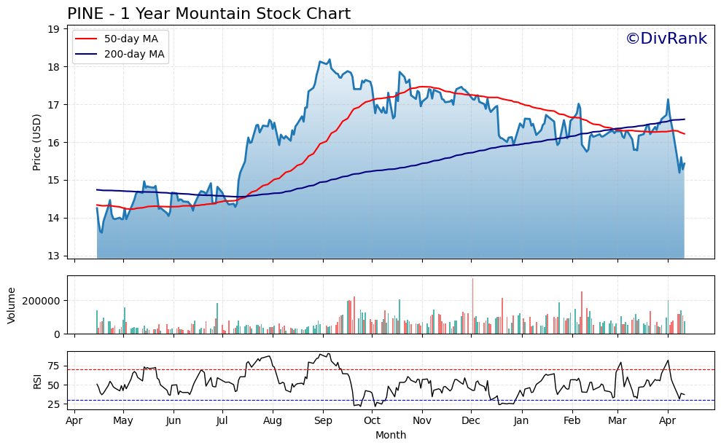The image size is (721, 448).
Task: Click the Jul month tick label
Action: (222, 421)
